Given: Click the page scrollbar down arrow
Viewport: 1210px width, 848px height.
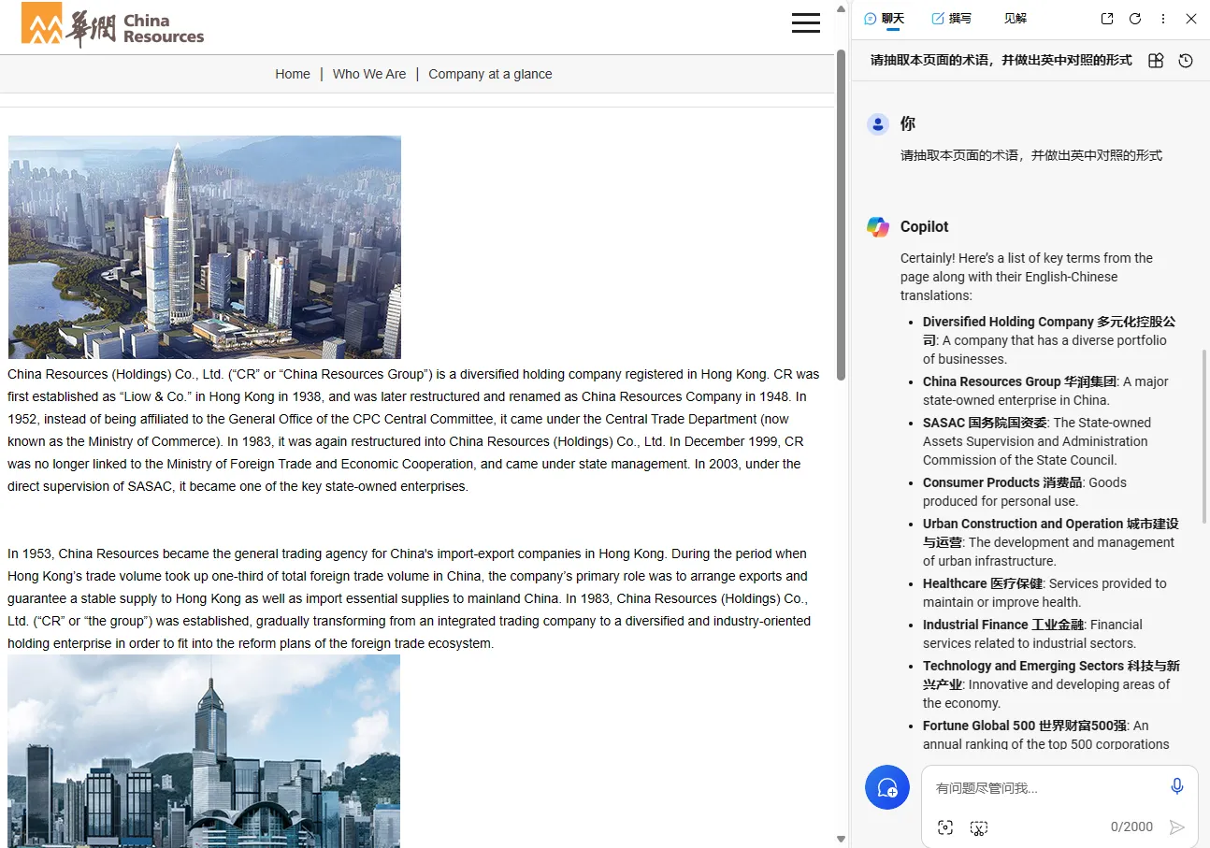Looking at the screenshot, I should tap(841, 839).
